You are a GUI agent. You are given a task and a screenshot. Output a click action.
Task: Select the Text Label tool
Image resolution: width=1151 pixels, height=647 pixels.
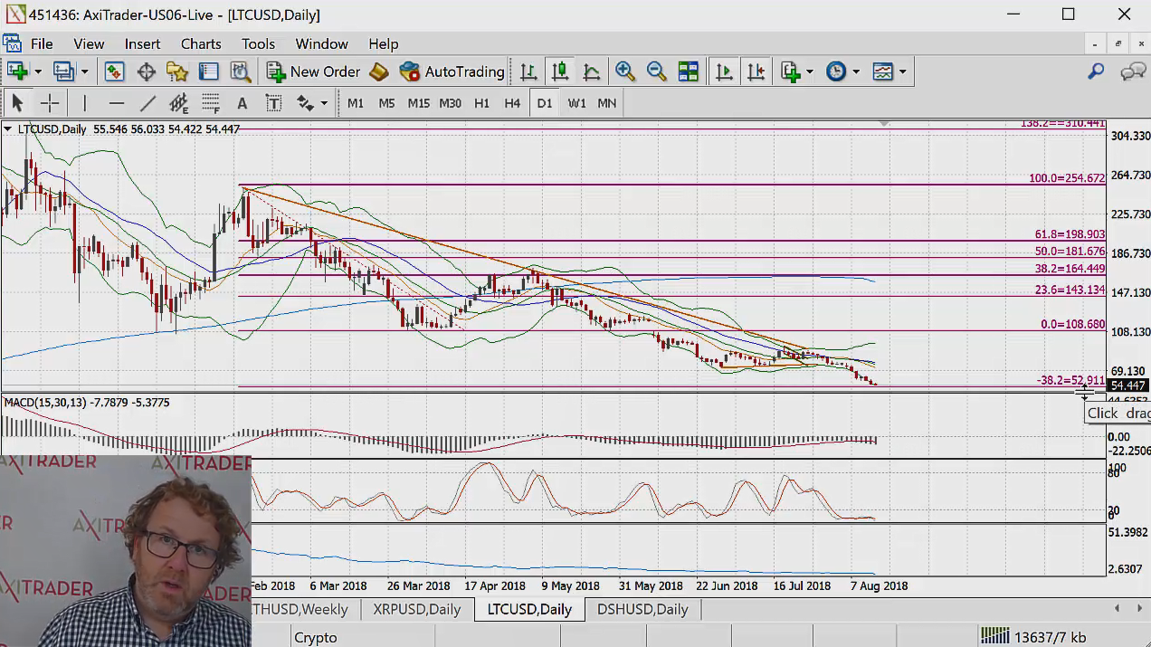[x=273, y=103]
